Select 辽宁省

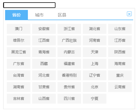pos(94,75)
